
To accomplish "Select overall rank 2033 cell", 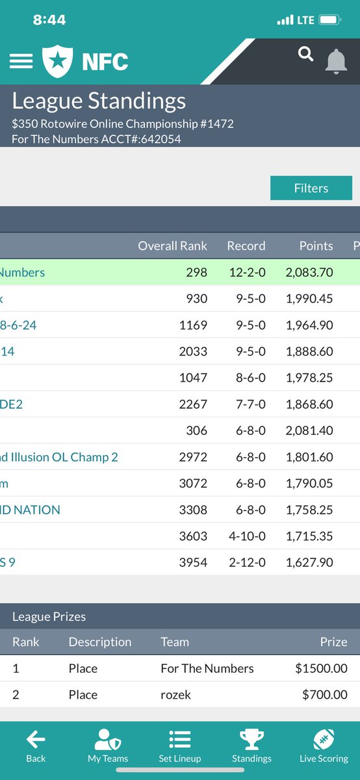I will click(193, 352).
